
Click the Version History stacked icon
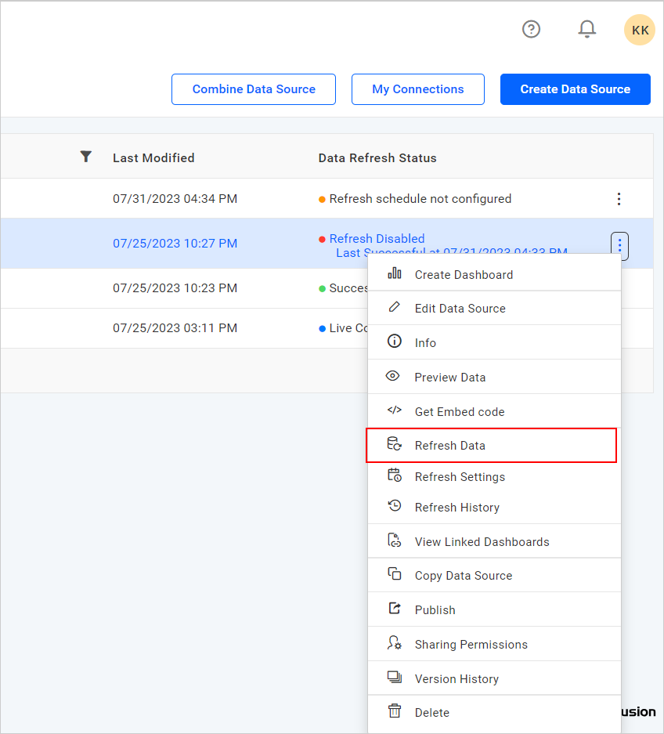tap(395, 677)
